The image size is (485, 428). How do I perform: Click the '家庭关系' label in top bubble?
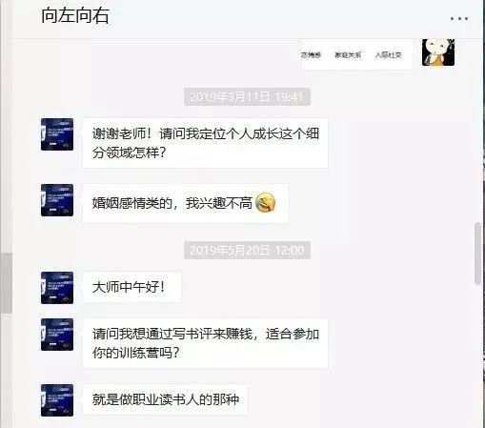pyautogui.click(x=348, y=55)
